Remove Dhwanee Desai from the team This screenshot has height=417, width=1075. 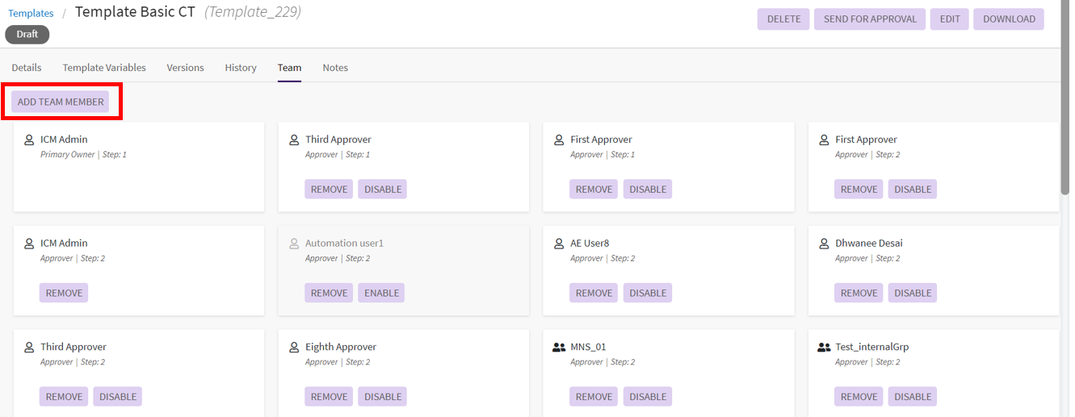(x=859, y=293)
